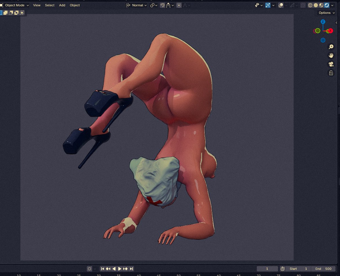Open the Object Mode dropdown
The width and height of the screenshot is (340, 276).
(15, 5)
